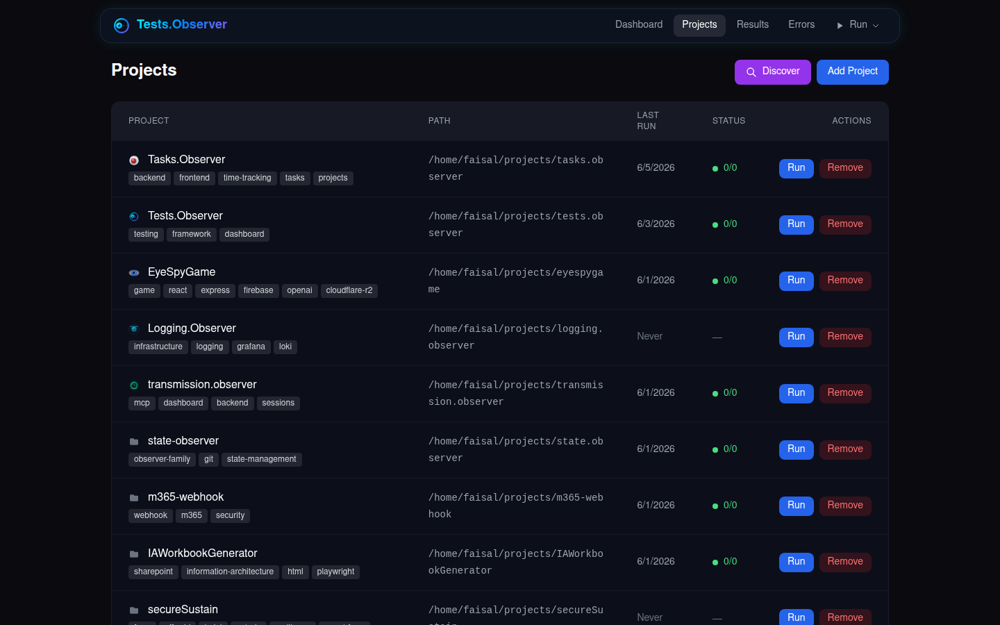Click the framework tag on Tests.Observer
1000x625 pixels.
pos(192,235)
